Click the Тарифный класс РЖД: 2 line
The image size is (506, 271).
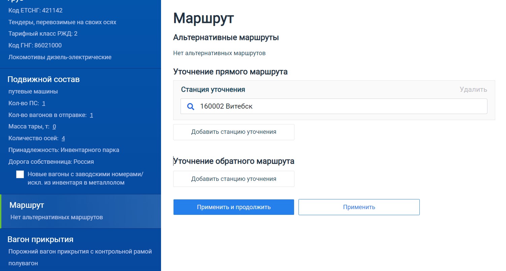[43, 34]
